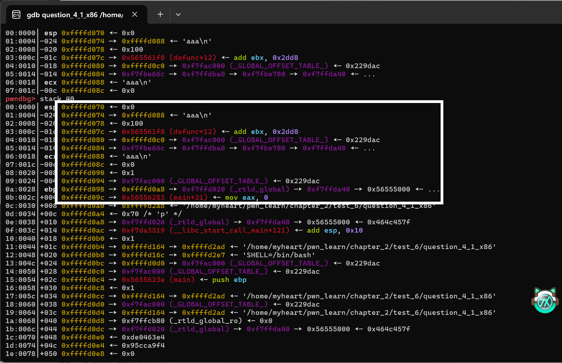Click stack address 0xffffd0b0 holding 0x1

(x=83, y=238)
